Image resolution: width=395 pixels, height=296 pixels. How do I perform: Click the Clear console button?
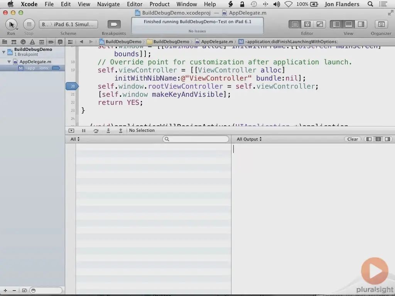click(x=352, y=139)
